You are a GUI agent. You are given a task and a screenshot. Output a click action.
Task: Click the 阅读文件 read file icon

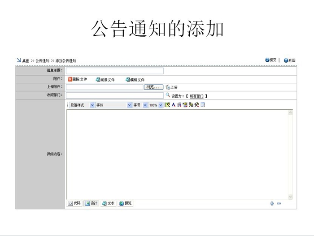(x=98, y=80)
